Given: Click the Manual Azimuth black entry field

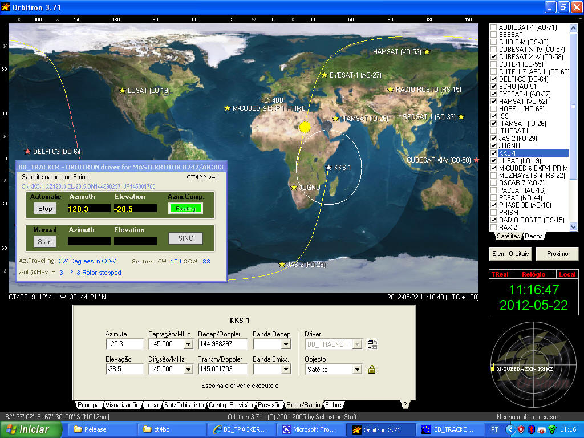Looking at the screenshot, I should [89, 241].
